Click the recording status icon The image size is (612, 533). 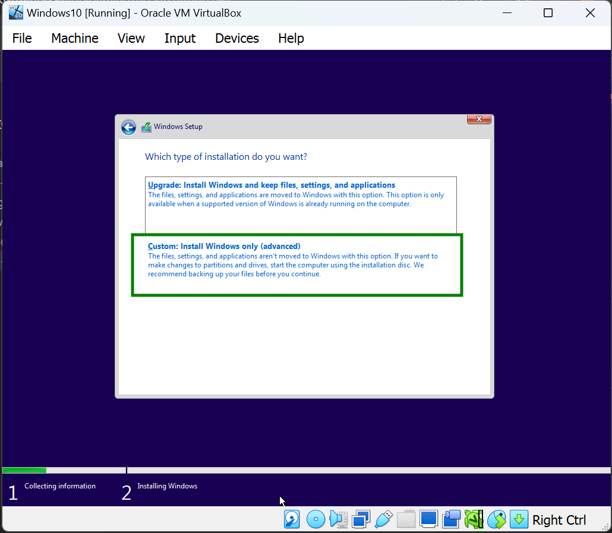[451, 519]
